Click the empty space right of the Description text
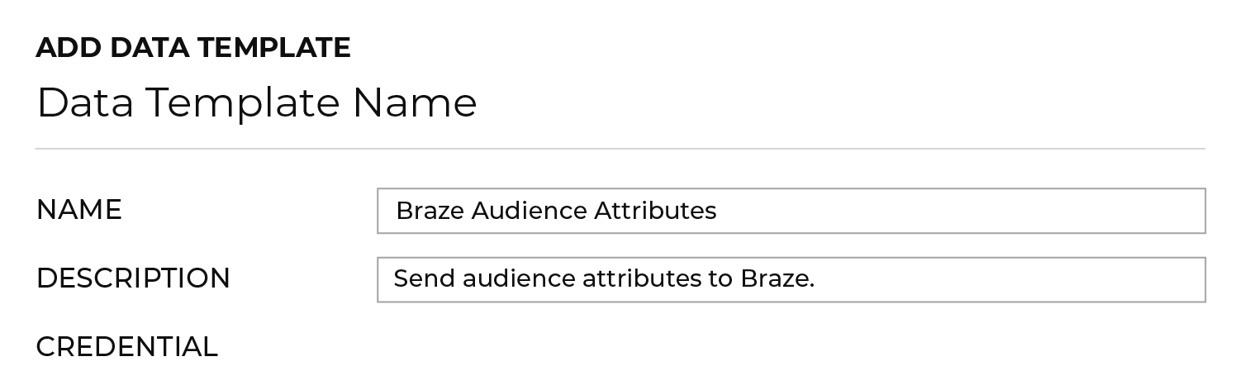The width and height of the screenshot is (1240, 390). [x=1008, y=279]
